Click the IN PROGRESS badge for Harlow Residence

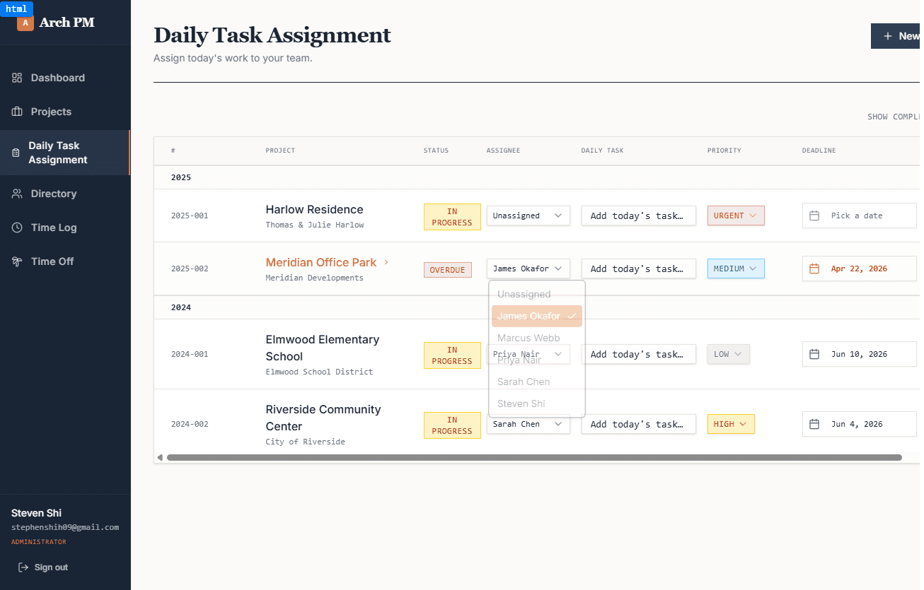tap(452, 217)
